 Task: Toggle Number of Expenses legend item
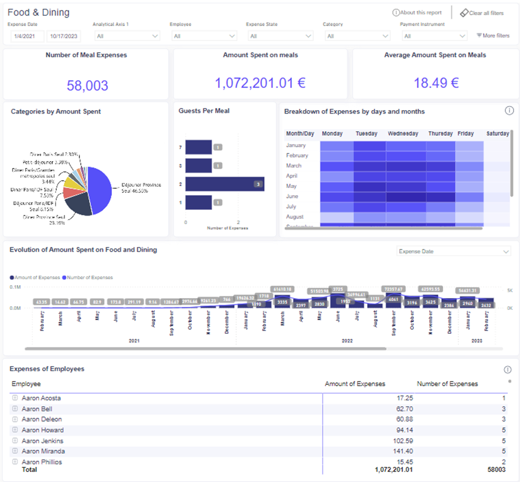pyautogui.click(x=87, y=278)
